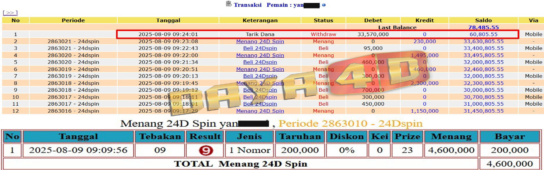544x170 pixels.
Task: Click the Prize header in win table
Action: coord(407,136)
